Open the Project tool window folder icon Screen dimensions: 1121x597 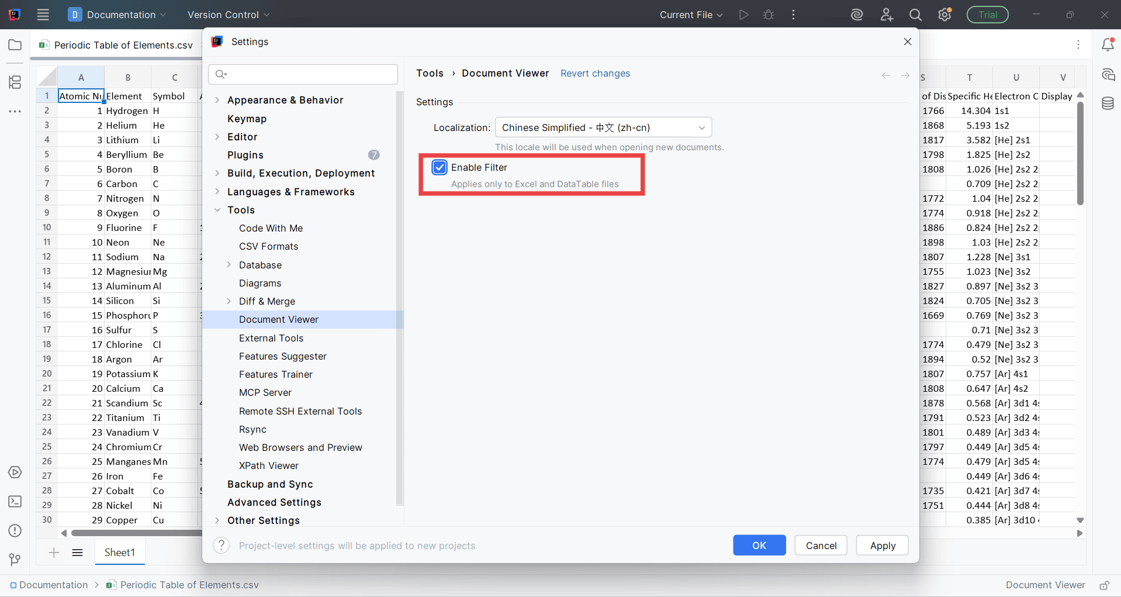click(15, 45)
